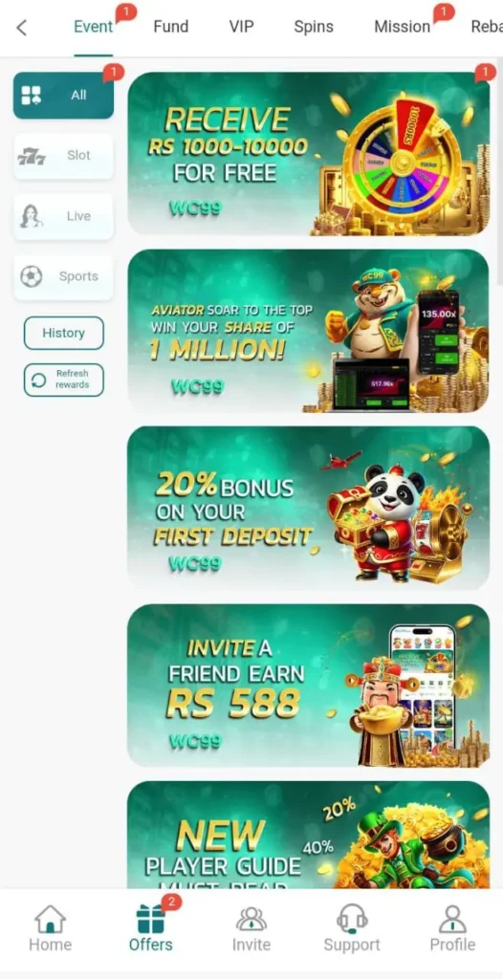The width and height of the screenshot is (503, 979).
Task: Tap the back arrow icon
Action: point(22,28)
